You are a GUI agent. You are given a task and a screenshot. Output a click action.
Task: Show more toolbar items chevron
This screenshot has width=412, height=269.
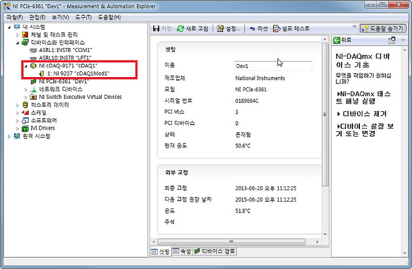pyautogui.click(x=354, y=26)
